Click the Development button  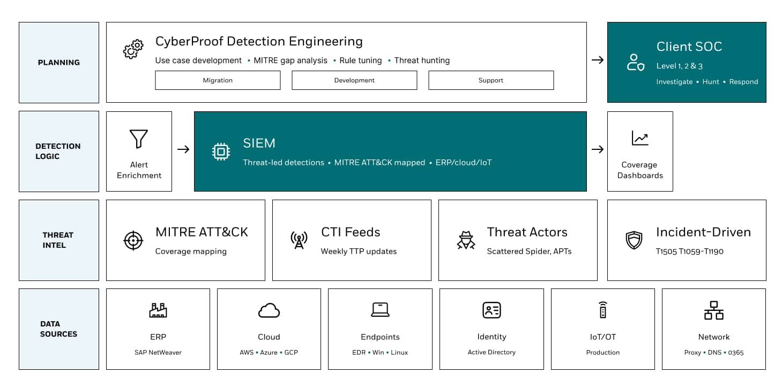pyautogui.click(x=354, y=80)
